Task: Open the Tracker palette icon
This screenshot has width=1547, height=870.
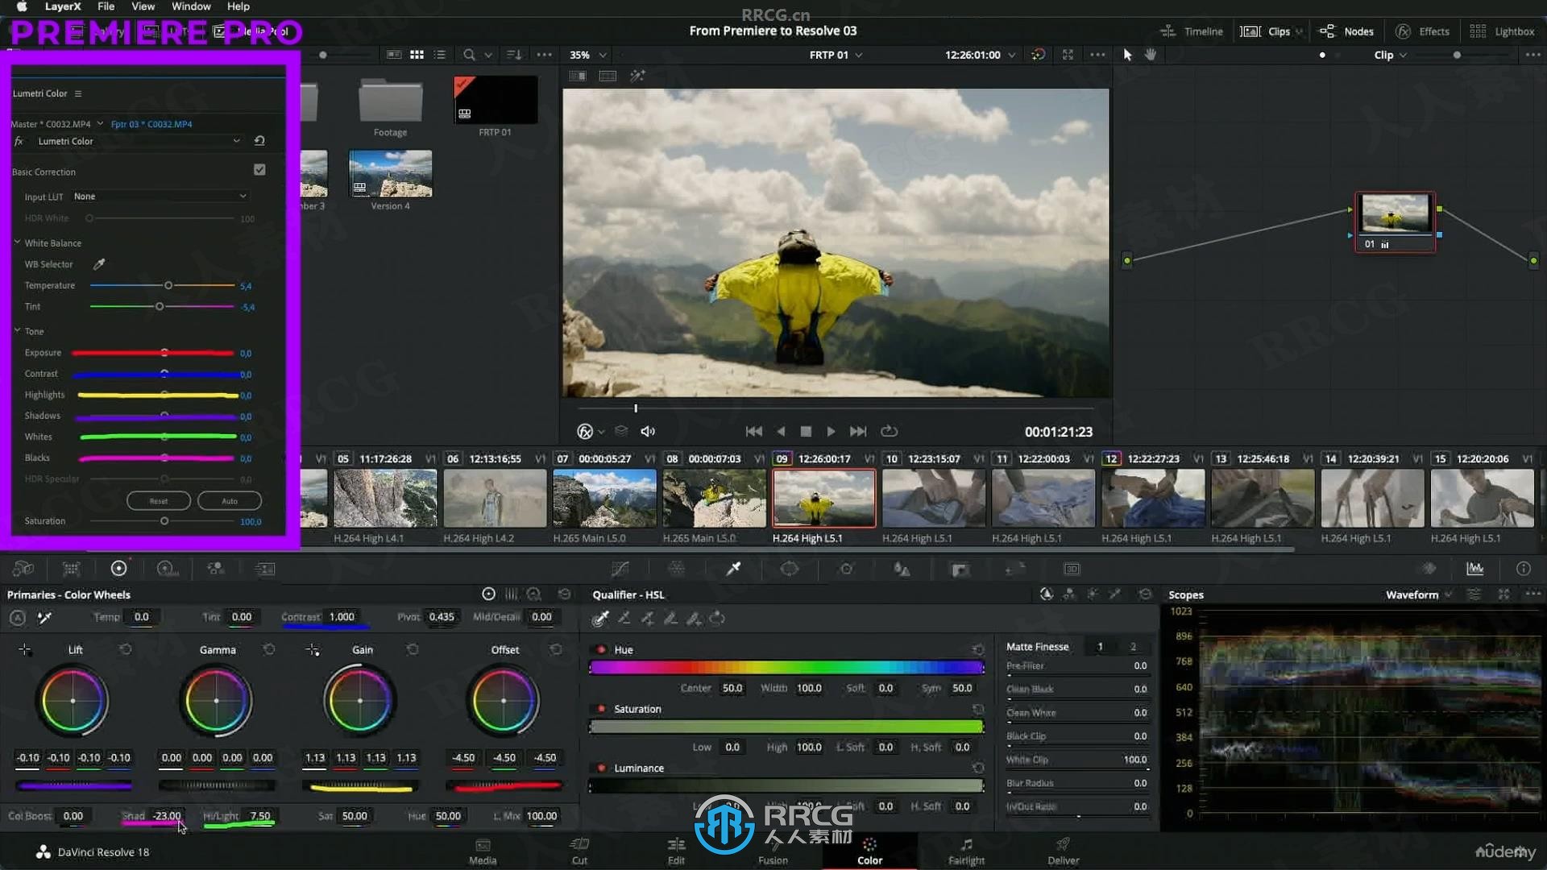Action: (x=846, y=569)
